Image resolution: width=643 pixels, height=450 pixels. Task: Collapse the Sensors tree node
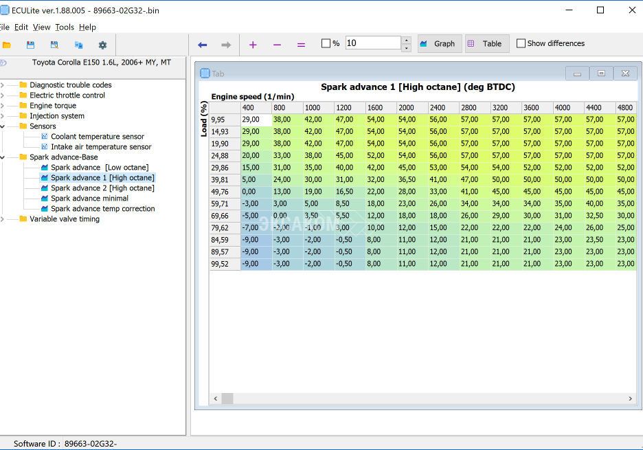point(3,126)
